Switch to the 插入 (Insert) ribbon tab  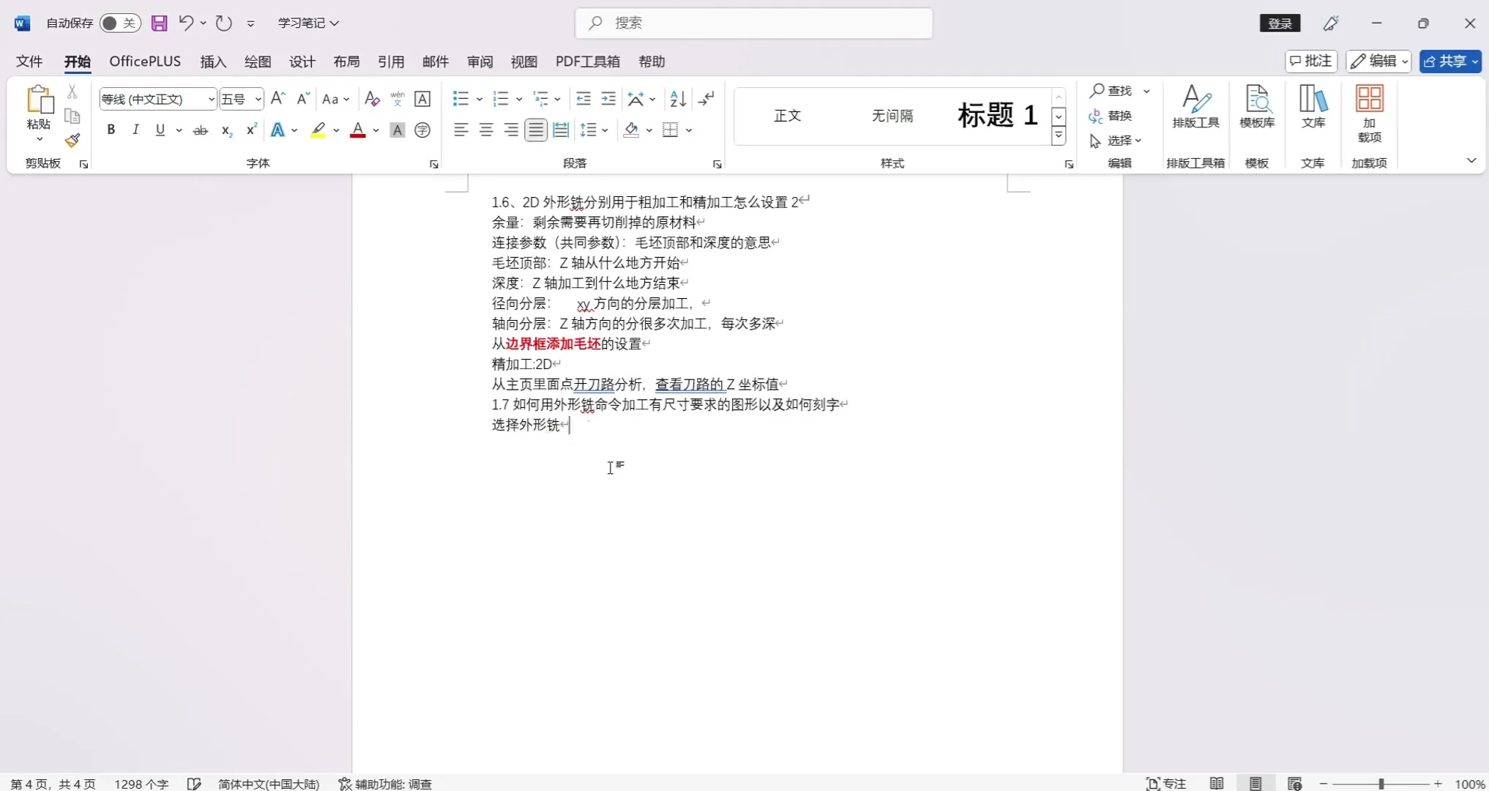click(212, 62)
